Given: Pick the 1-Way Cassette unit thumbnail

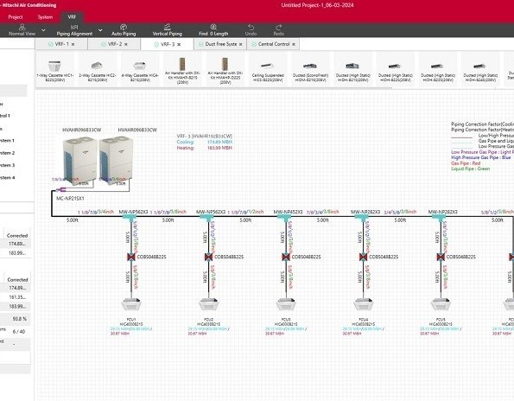Looking at the screenshot, I should click(54, 70).
